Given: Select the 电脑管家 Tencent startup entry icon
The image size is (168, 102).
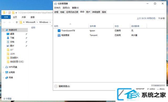Looking at the screenshot, I should (x=59, y=35).
